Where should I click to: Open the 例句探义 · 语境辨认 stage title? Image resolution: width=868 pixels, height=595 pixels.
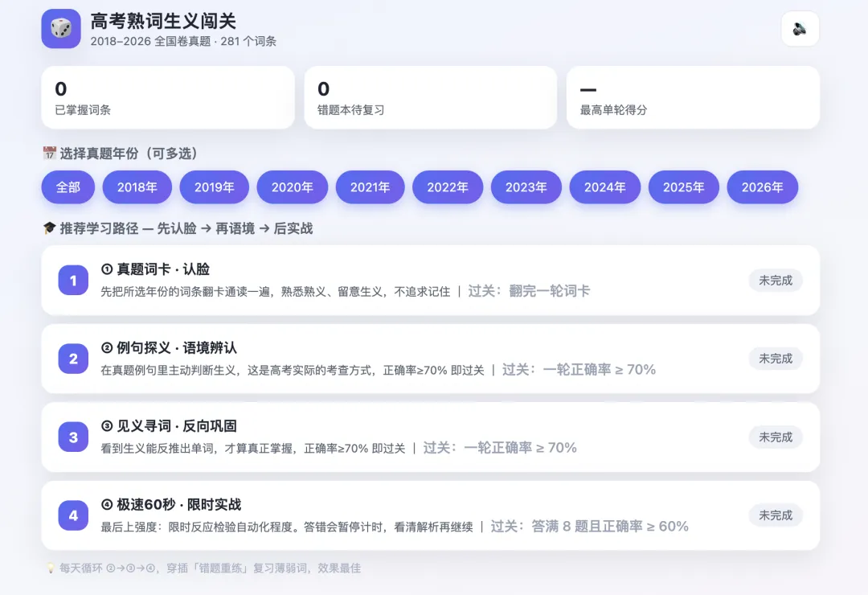click(x=169, y=348)
